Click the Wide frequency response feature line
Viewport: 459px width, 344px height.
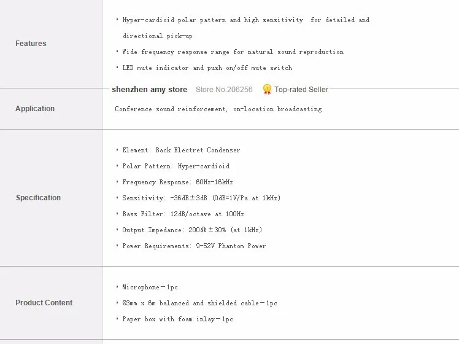tap(229, 52)
